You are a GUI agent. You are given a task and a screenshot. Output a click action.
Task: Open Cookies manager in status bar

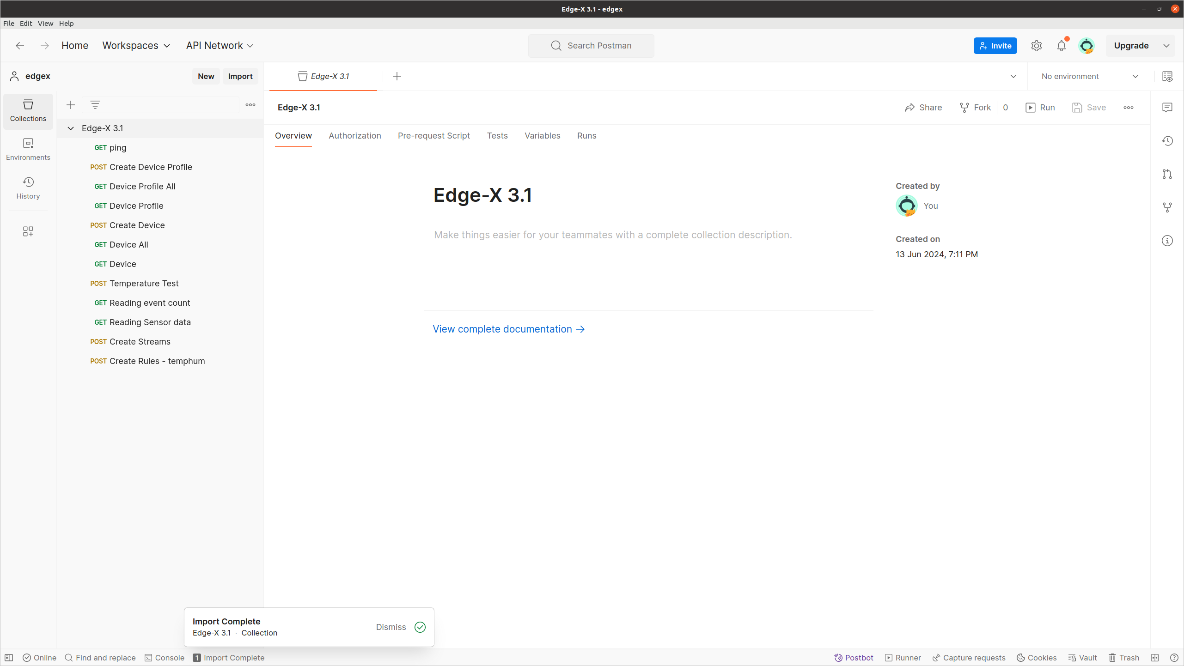pyautogui.click(x=1037, y=658)
